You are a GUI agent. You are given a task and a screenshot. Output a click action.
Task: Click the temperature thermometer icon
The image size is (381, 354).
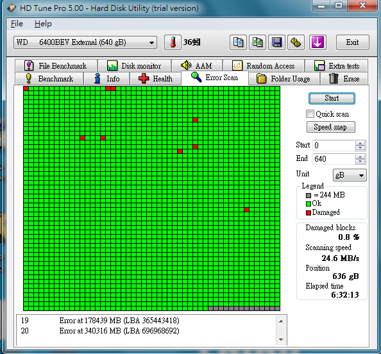(173, 42)
